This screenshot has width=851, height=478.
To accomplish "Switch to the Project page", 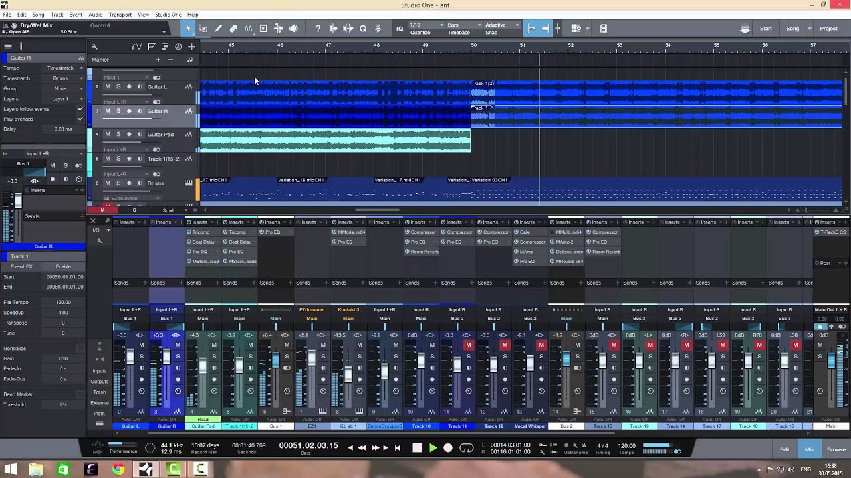I will coord(828,29).
